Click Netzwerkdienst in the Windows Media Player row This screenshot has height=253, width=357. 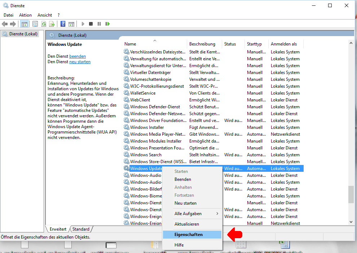pyautogui.click(x=285, y=134)
